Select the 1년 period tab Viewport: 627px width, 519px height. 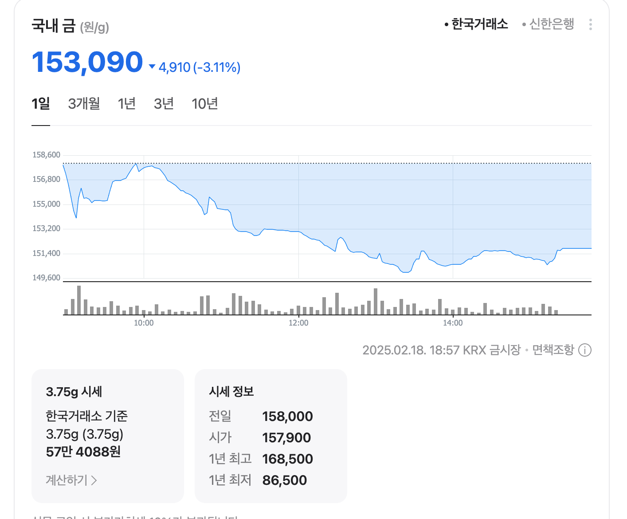(127, 103)
